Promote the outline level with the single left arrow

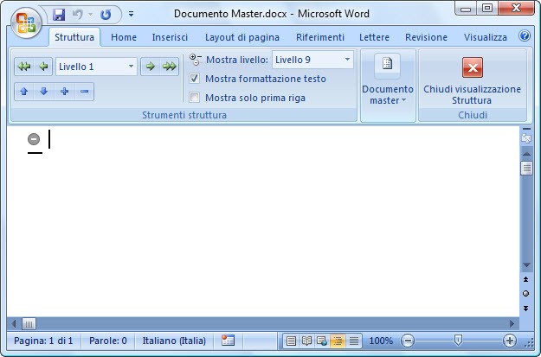pyautogui.click(x=42, y=67)
